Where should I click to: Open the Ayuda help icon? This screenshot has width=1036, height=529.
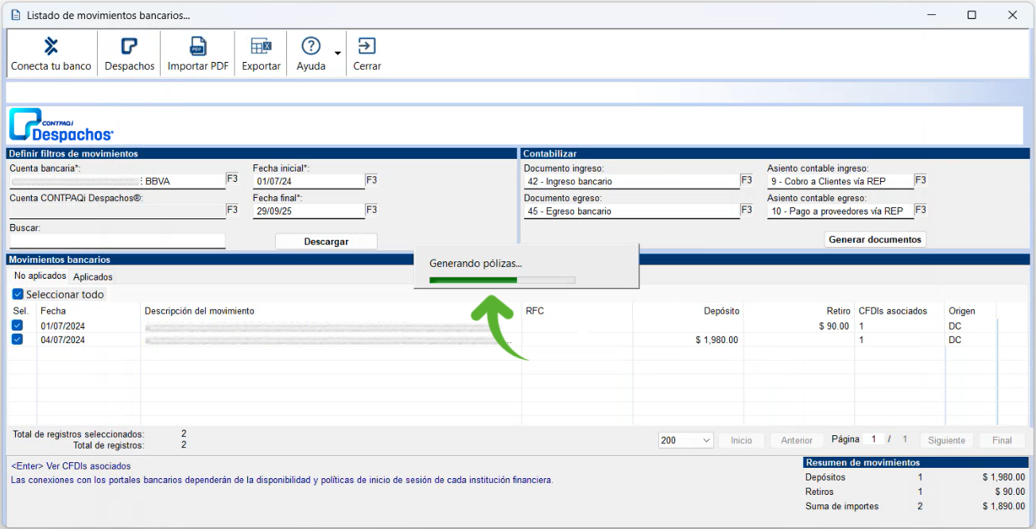click(311, 47)
